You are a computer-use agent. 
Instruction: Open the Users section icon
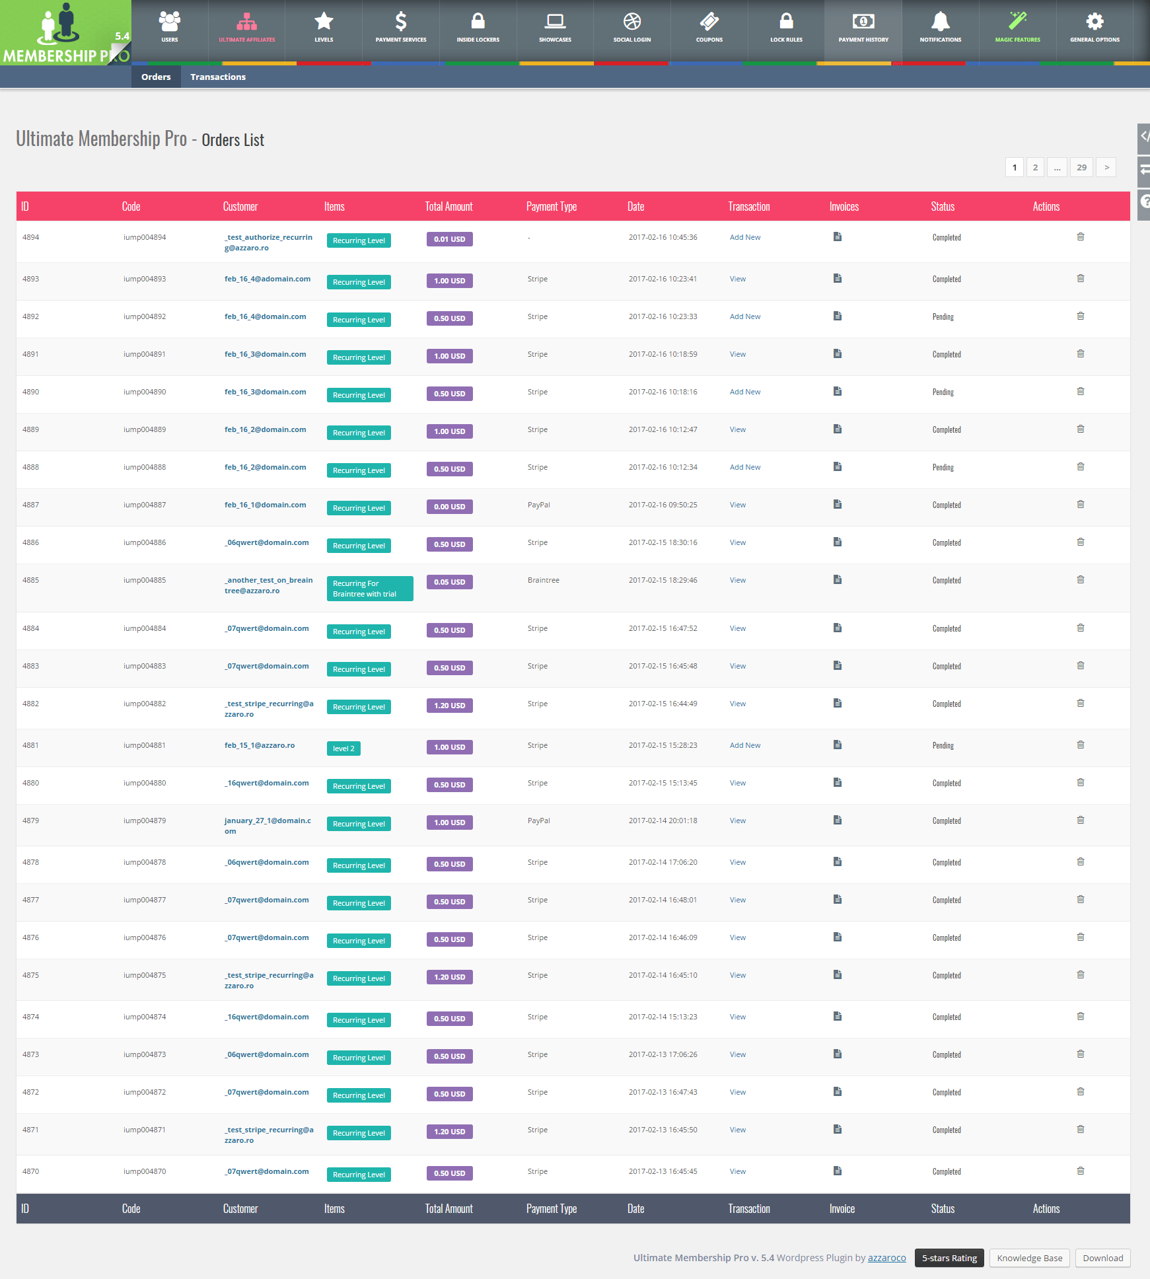point(170,22)
